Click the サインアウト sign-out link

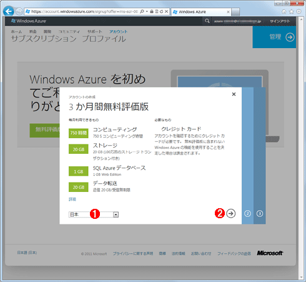(x=280, y=21)
